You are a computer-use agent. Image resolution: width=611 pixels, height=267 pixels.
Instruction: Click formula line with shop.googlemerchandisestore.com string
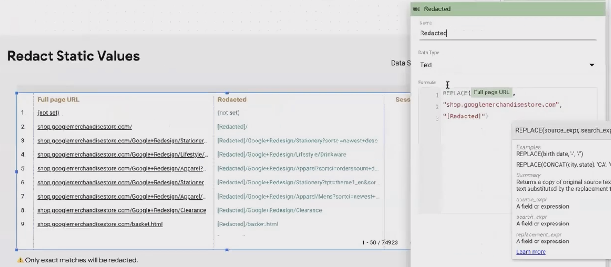click(503, 105)
